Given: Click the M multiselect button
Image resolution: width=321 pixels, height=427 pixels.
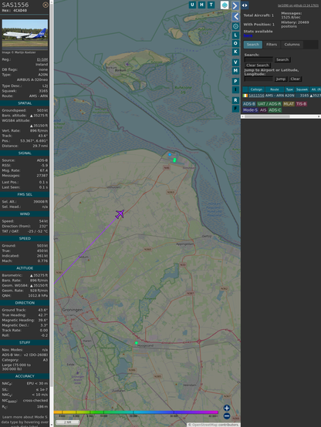Looking at the screenshot, I should coord(235,71).
